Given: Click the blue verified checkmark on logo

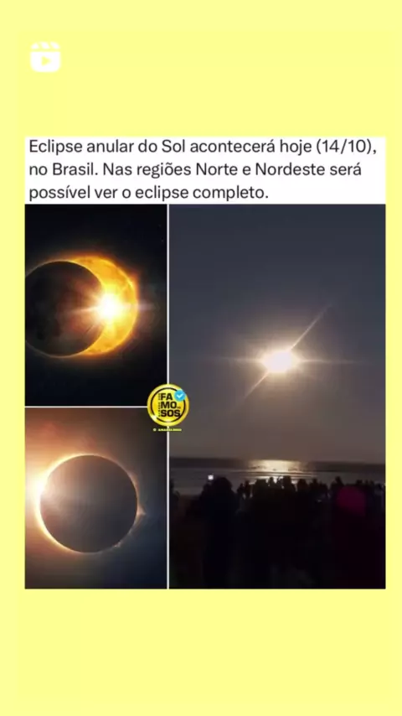Looking at the screenshot, I should click(x=180, y=396).
